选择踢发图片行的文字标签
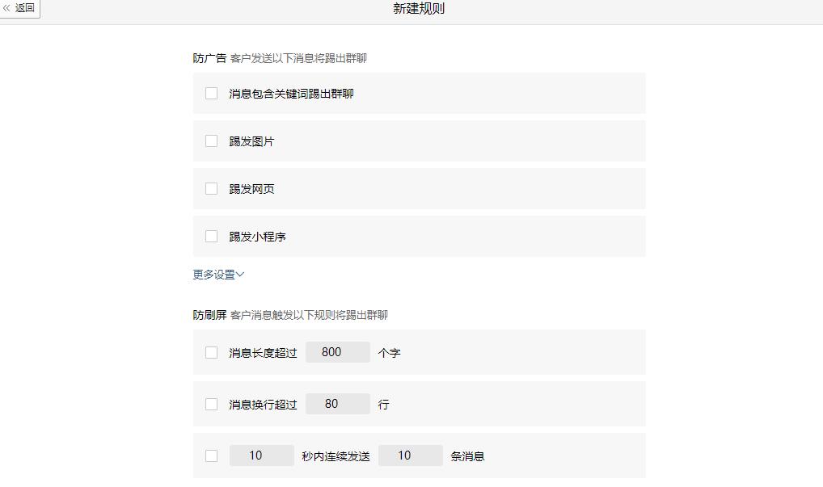This screenshot has width=823, height=487. click(251, 141)
